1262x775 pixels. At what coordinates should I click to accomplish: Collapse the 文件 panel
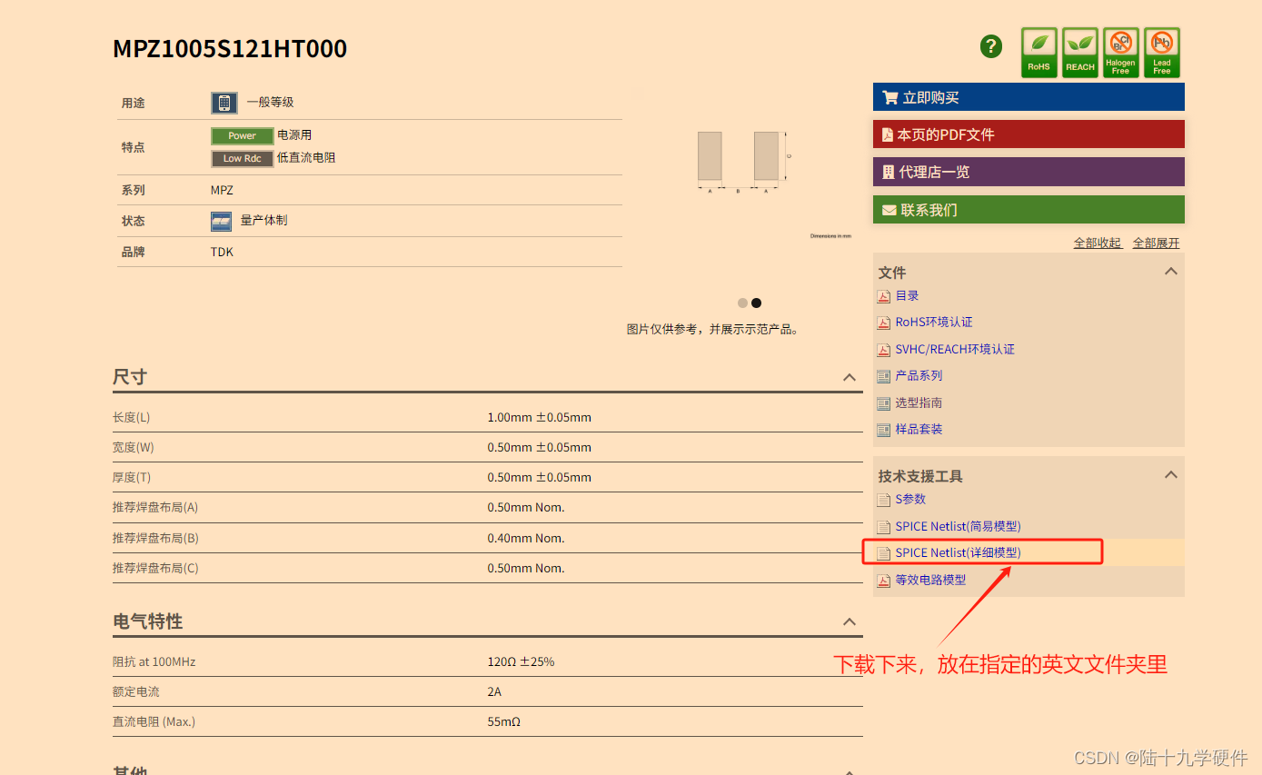pyautogui.click(x=1171, y=271)
